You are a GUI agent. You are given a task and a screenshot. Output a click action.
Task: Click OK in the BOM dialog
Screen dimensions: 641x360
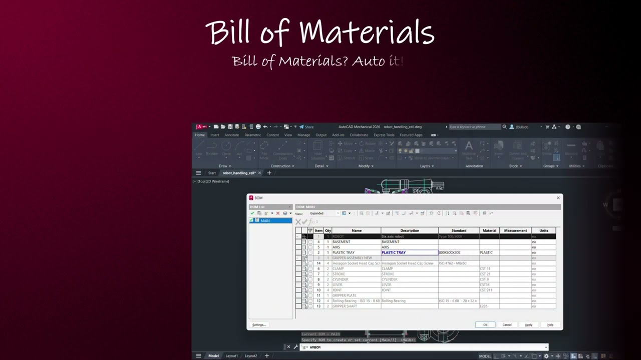tap(485, 325)
